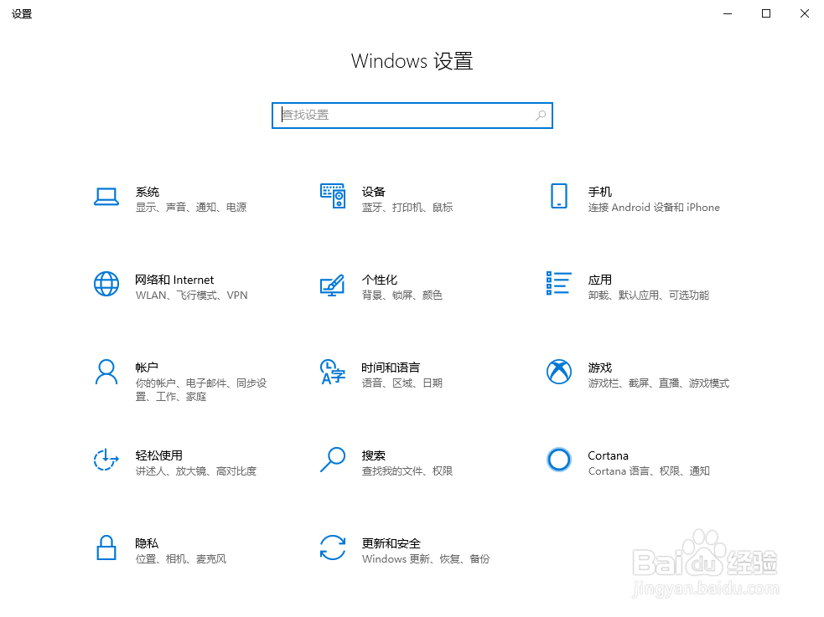The image size is (824, 617).
Task: Click text 查找我的文件、权限
Action: click(407, 471)
